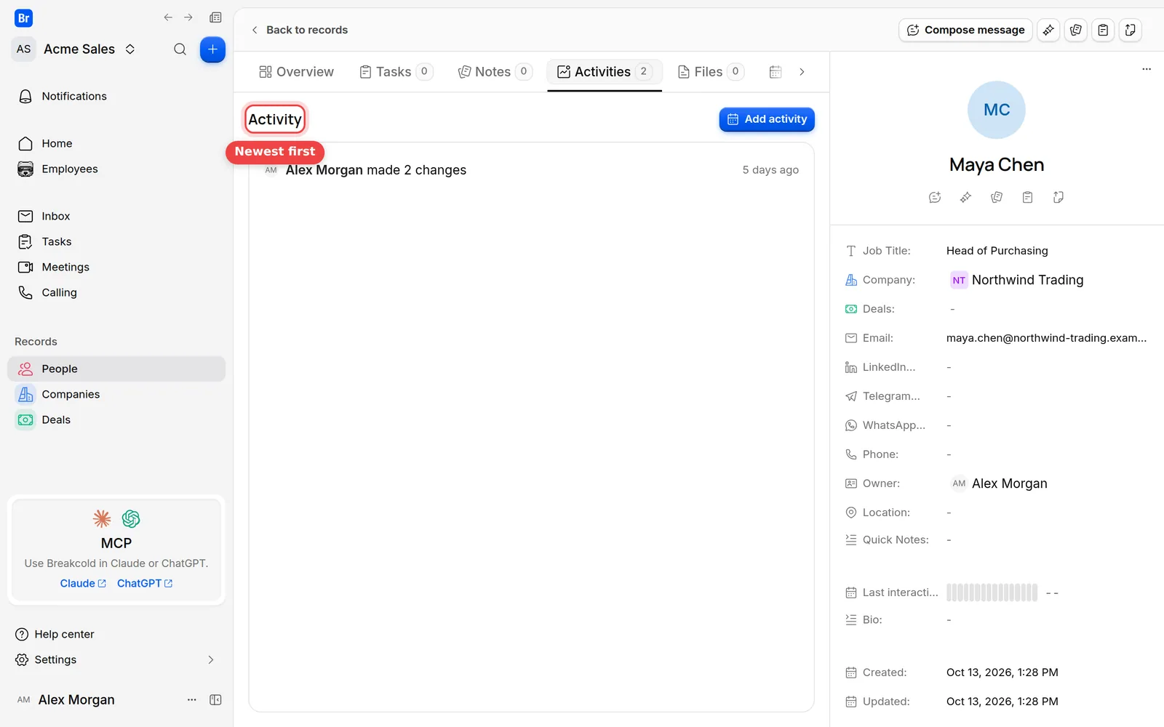Switch to the Files tab
This screenshot has height=727, width=1164.
(711, 72)
